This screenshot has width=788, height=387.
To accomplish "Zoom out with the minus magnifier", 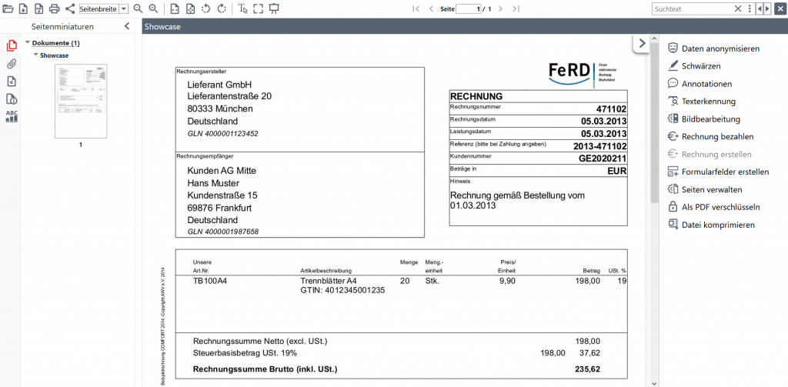I will 138,8.
